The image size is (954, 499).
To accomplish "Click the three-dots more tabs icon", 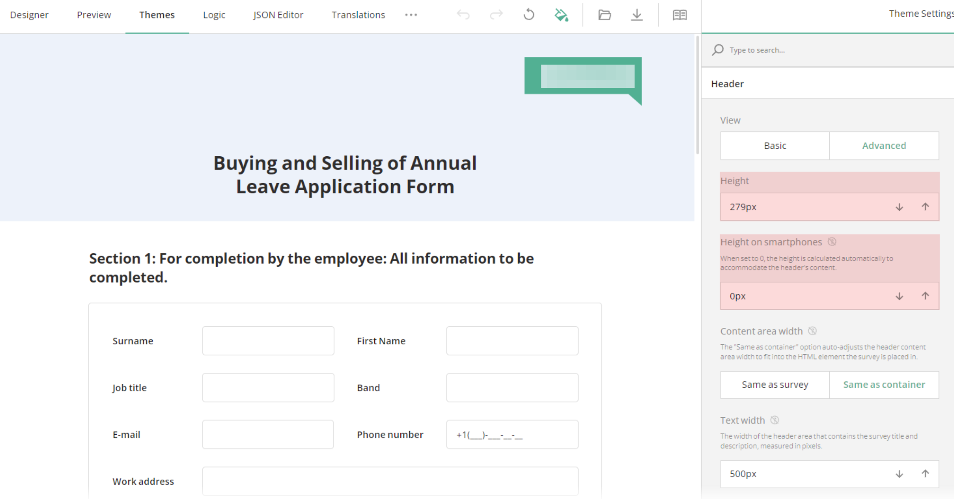I will (411, 15).
